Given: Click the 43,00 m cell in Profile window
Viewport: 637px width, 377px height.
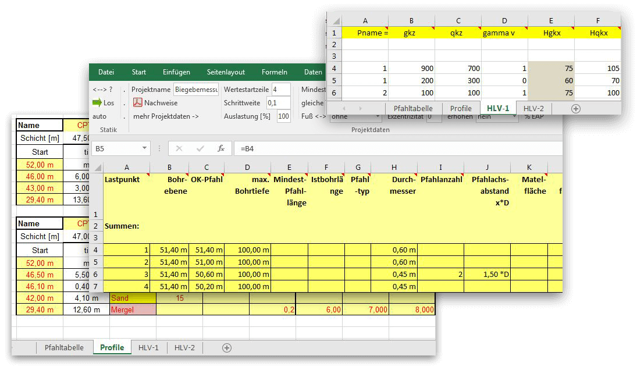Looking at the screenshot, I should pyautogui.click(x=40, y=188).
